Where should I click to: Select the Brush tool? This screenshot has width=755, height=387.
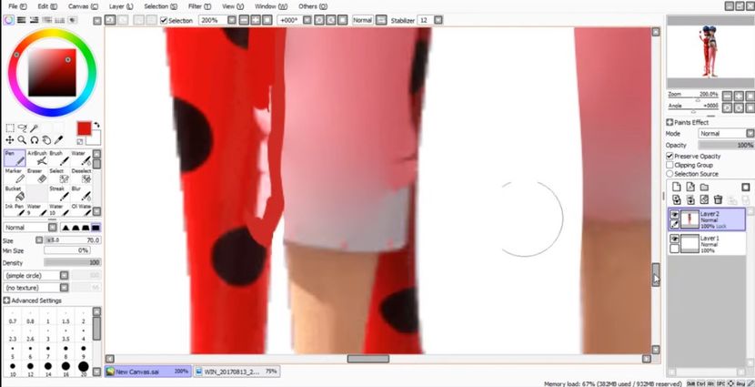click(59, 158)
